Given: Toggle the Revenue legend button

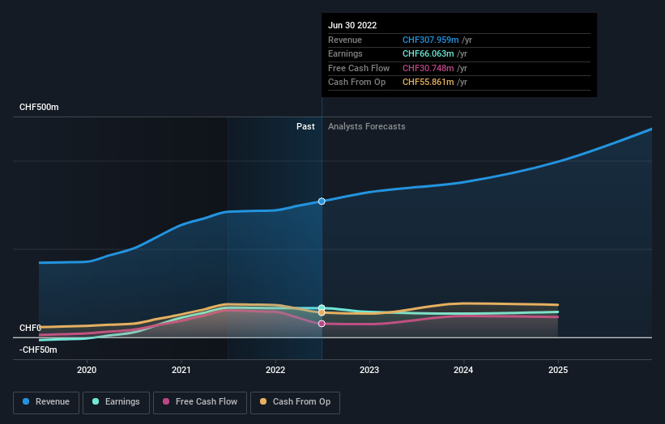Looking at the screenshot, I should [46, 402].
